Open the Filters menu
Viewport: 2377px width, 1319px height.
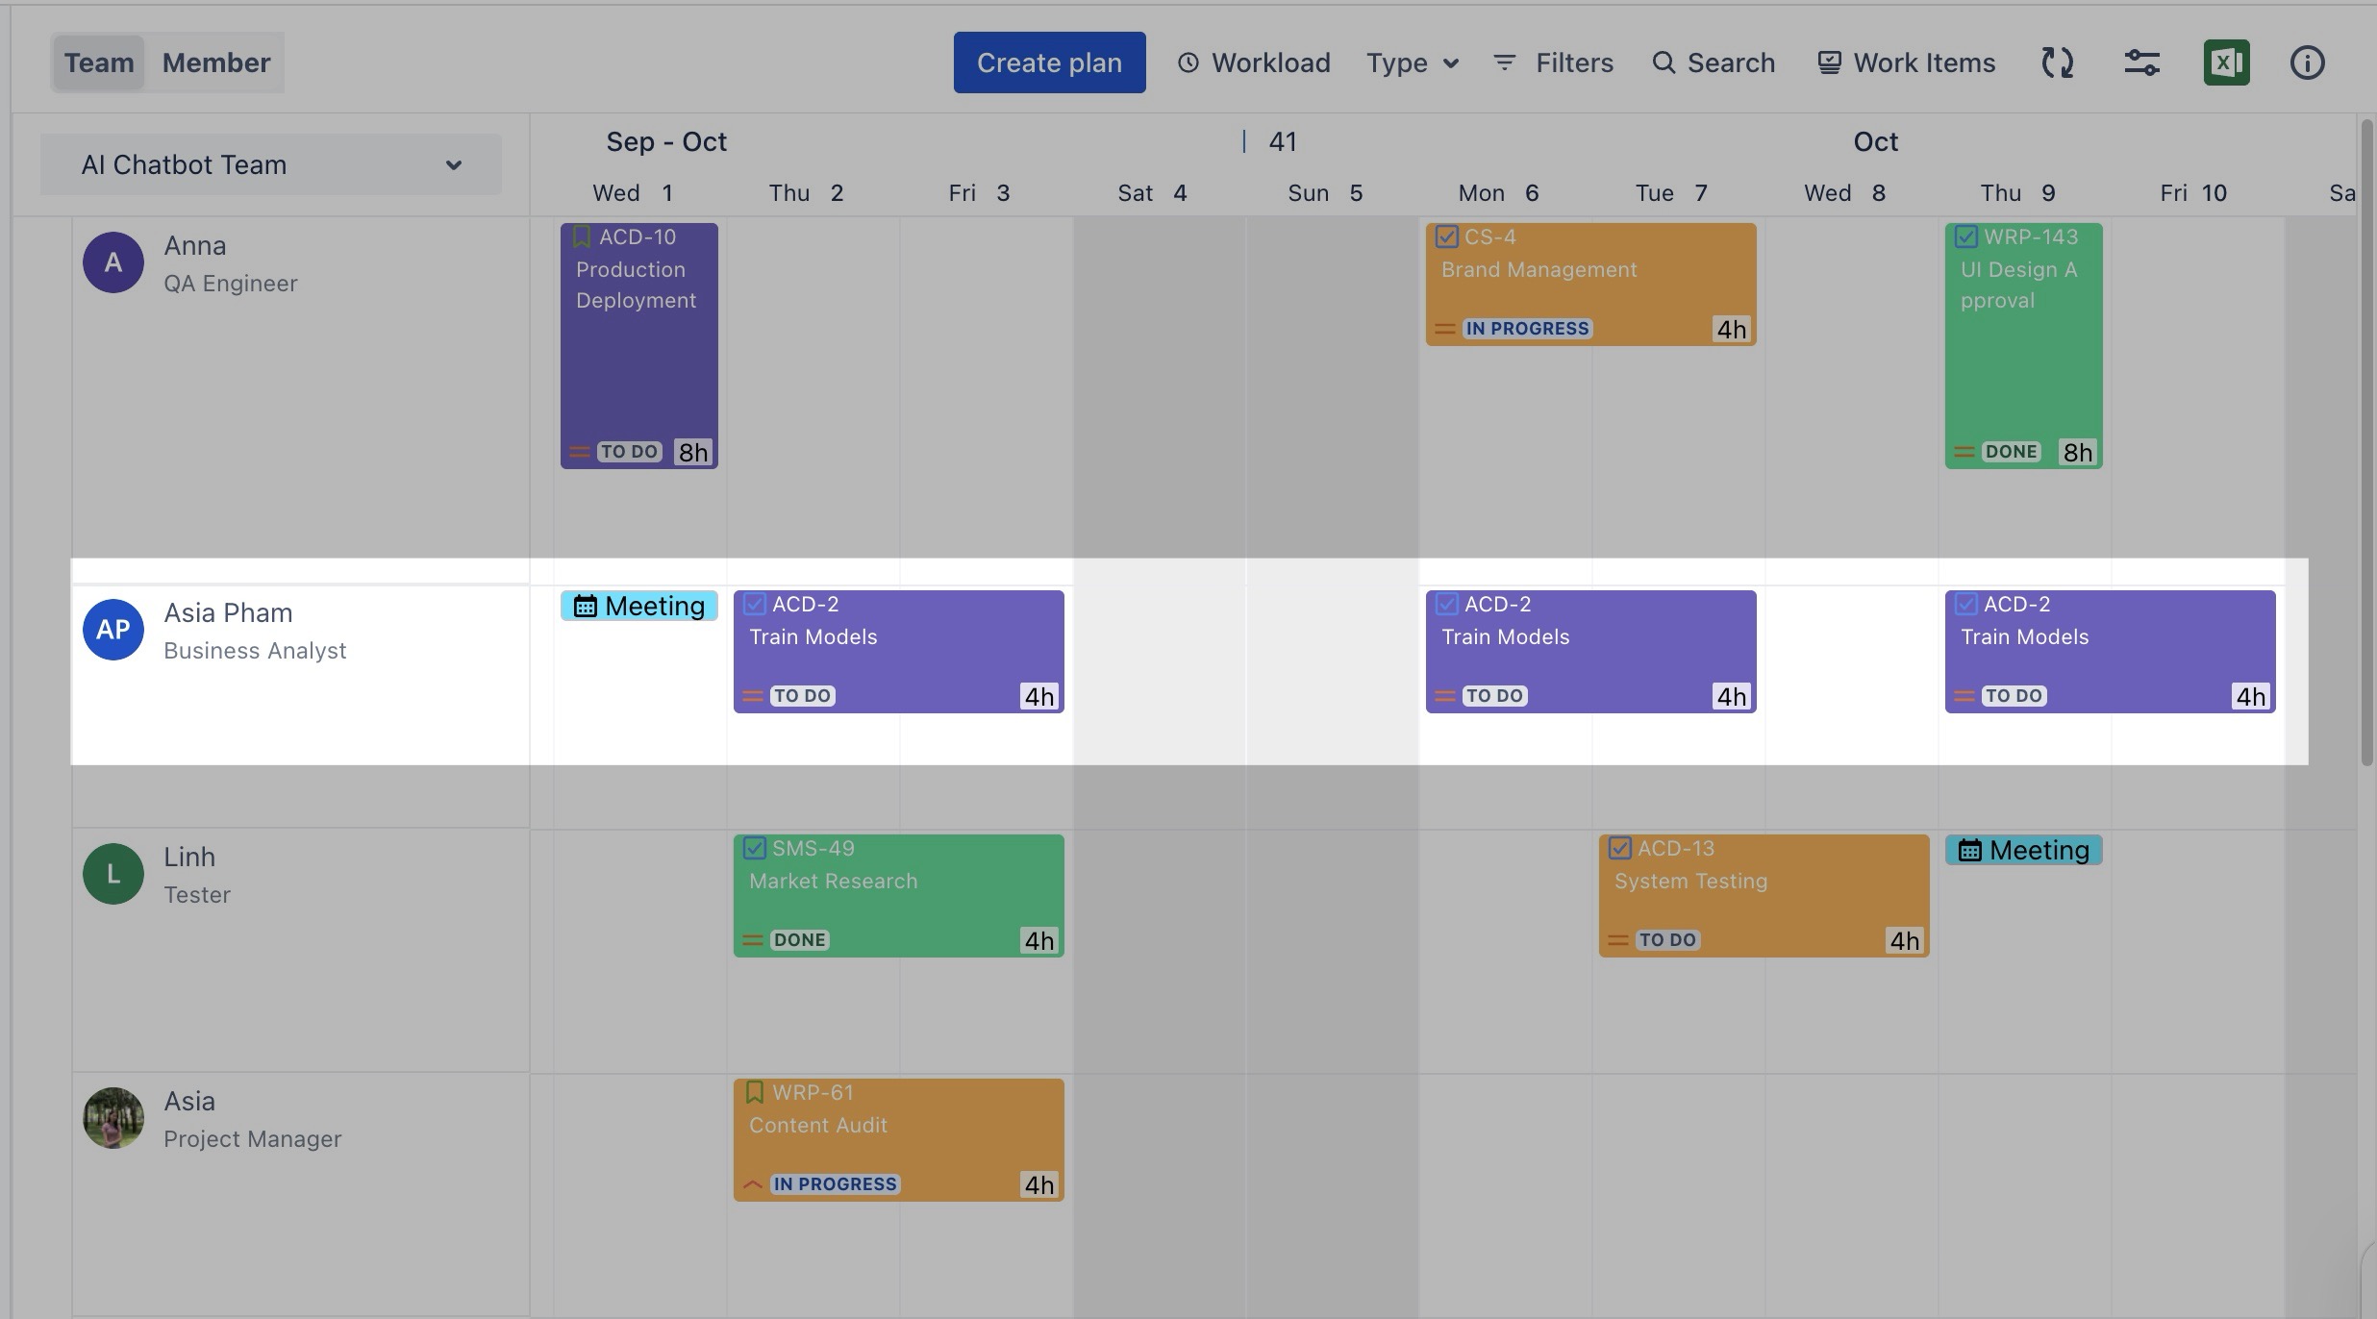[1553, 63]
